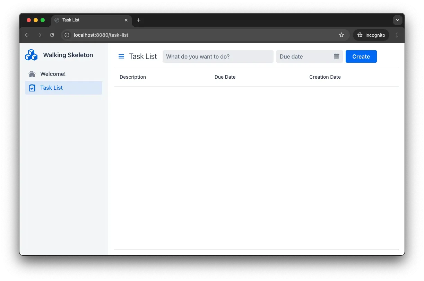Click the back navigation arrow
This screenshot has height=281, width=424.
27,35
